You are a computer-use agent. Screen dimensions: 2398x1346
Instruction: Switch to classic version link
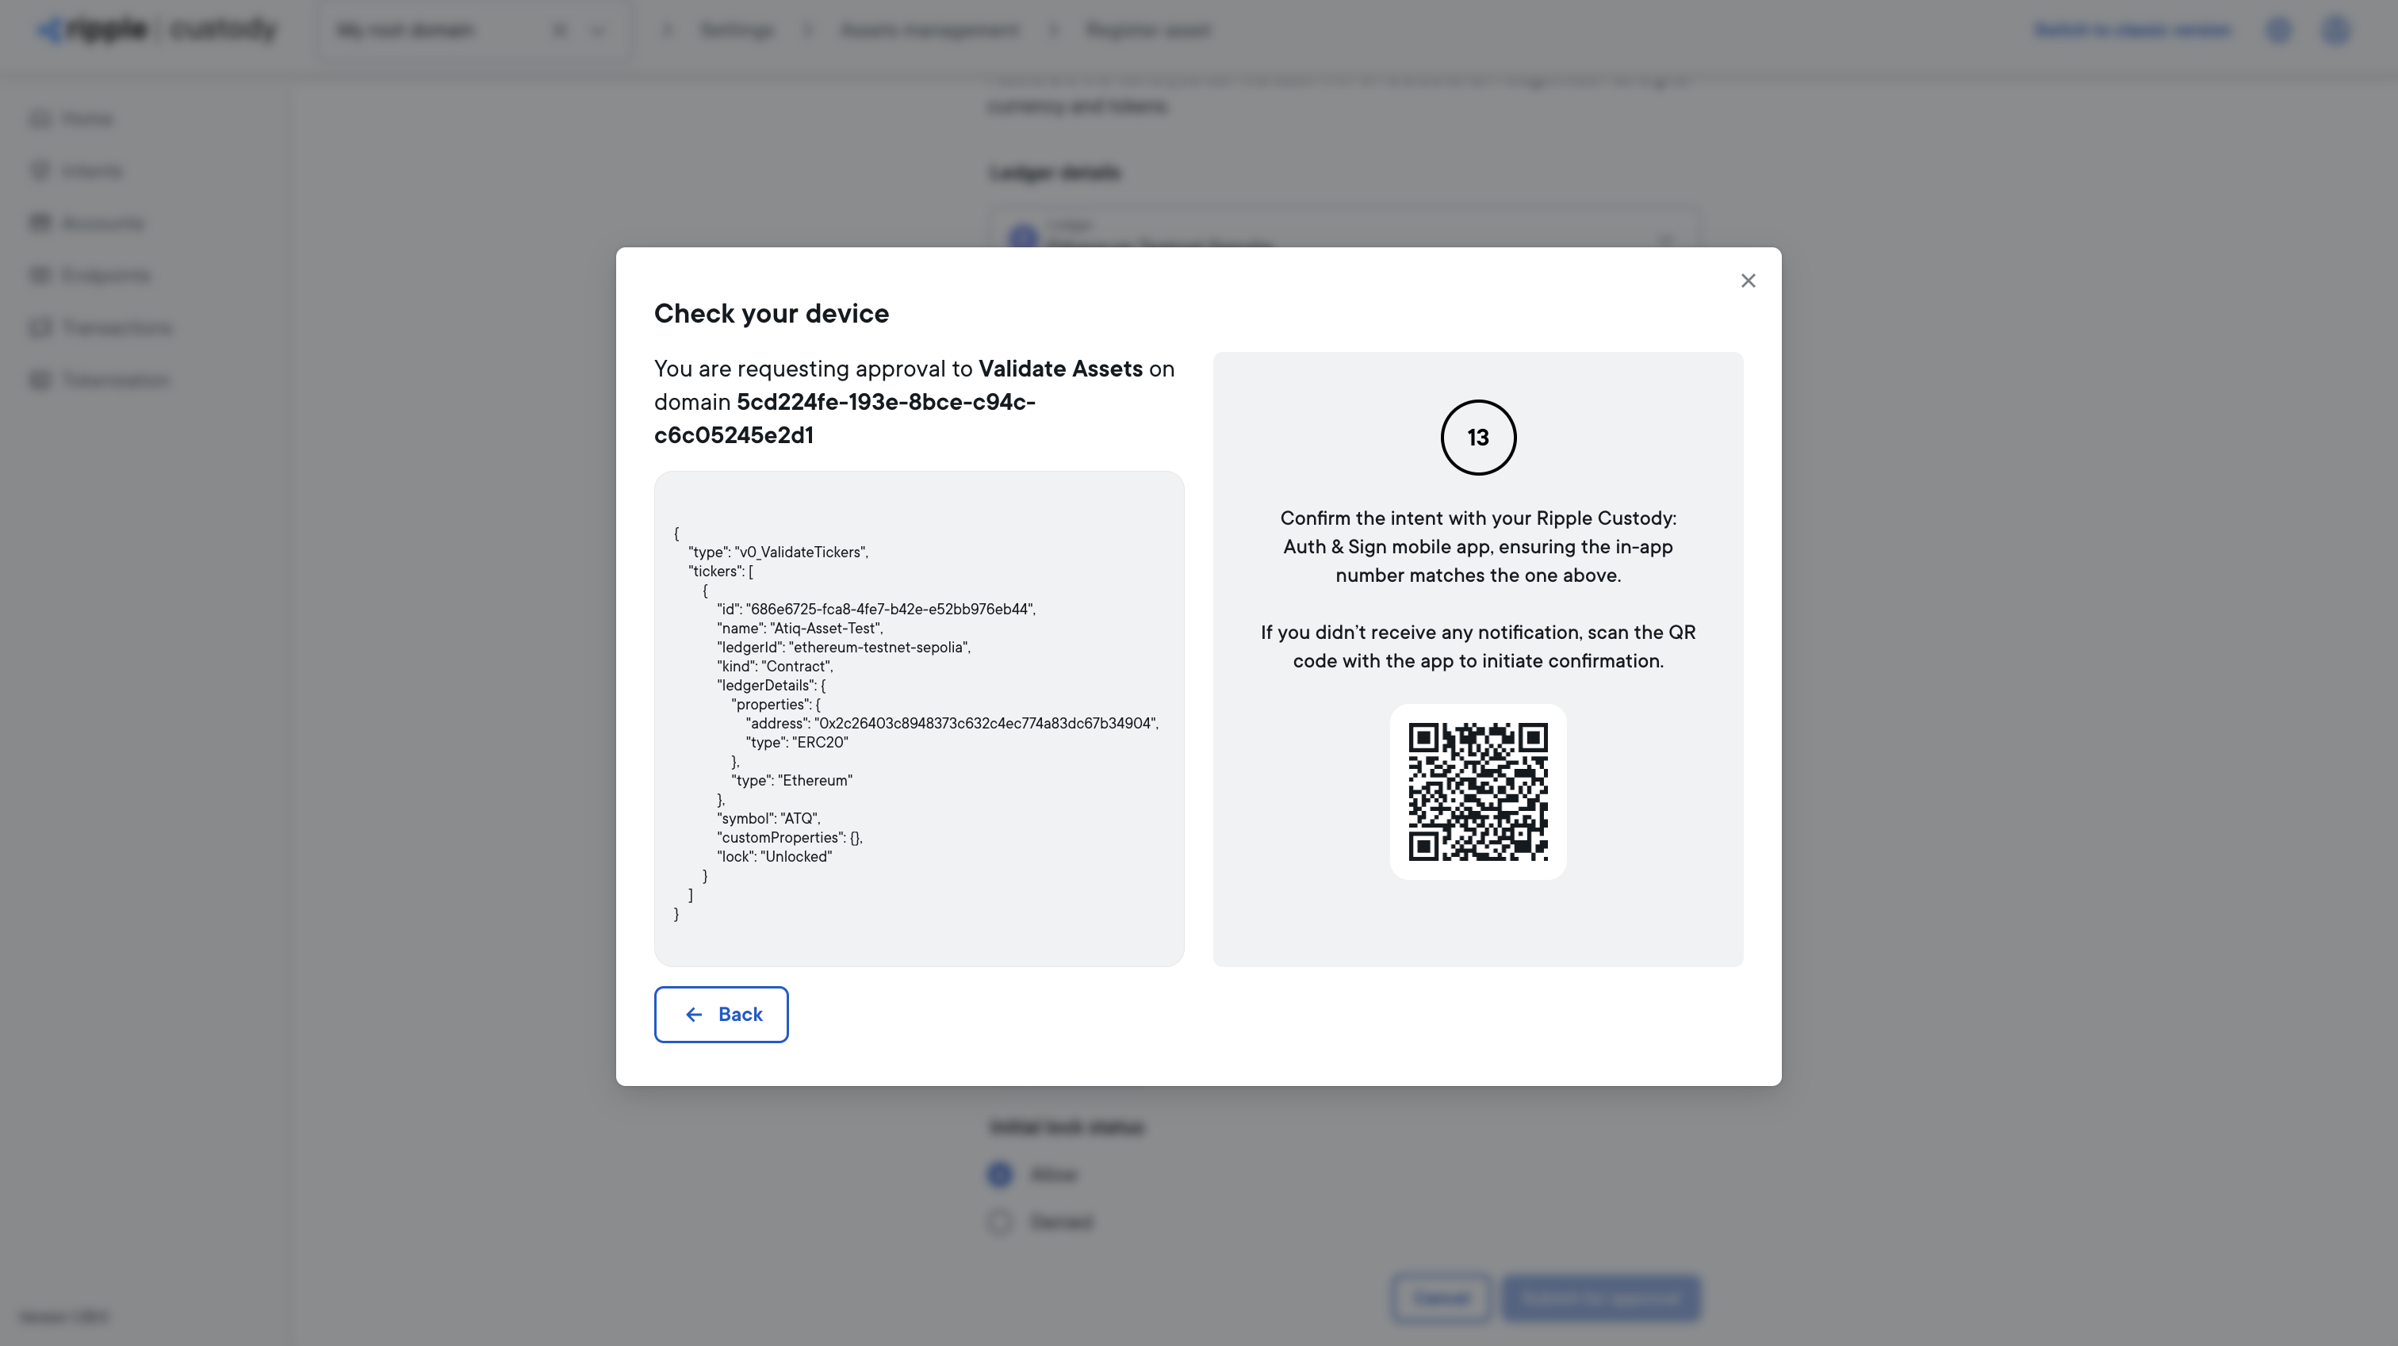[2132, 31]
